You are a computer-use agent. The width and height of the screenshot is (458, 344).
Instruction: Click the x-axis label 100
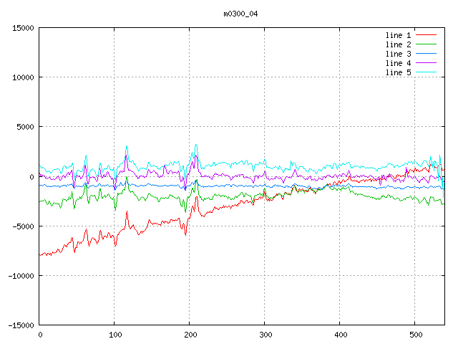[115, 335]
